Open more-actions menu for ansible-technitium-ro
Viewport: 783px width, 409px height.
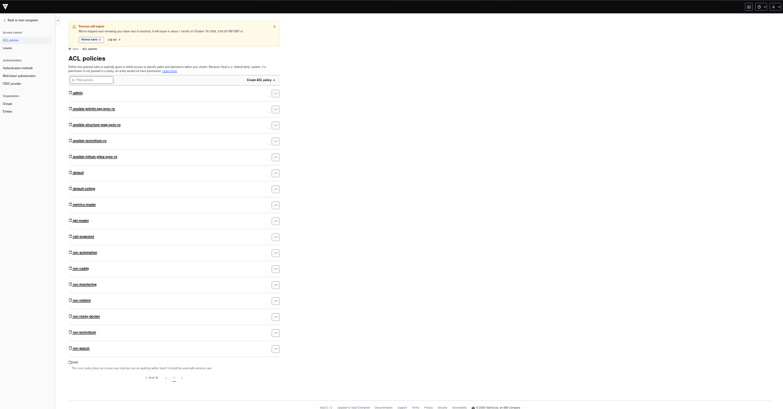coord(276,141)
